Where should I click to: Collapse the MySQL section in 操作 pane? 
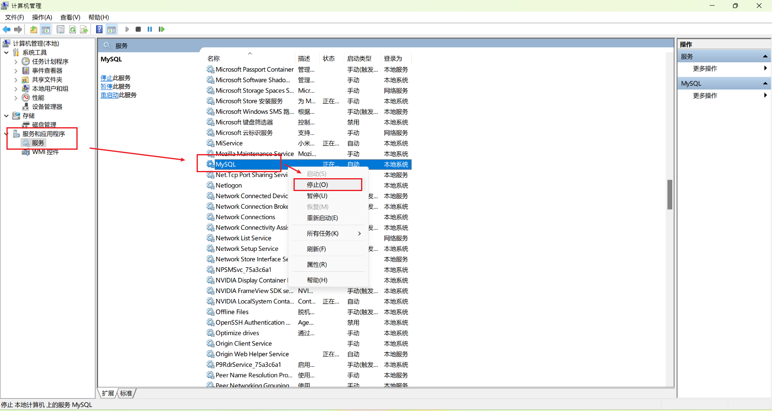[x=765, y=83]
